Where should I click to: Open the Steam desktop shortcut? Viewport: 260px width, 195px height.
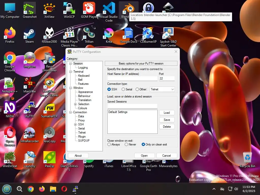(x=29, y=35)
